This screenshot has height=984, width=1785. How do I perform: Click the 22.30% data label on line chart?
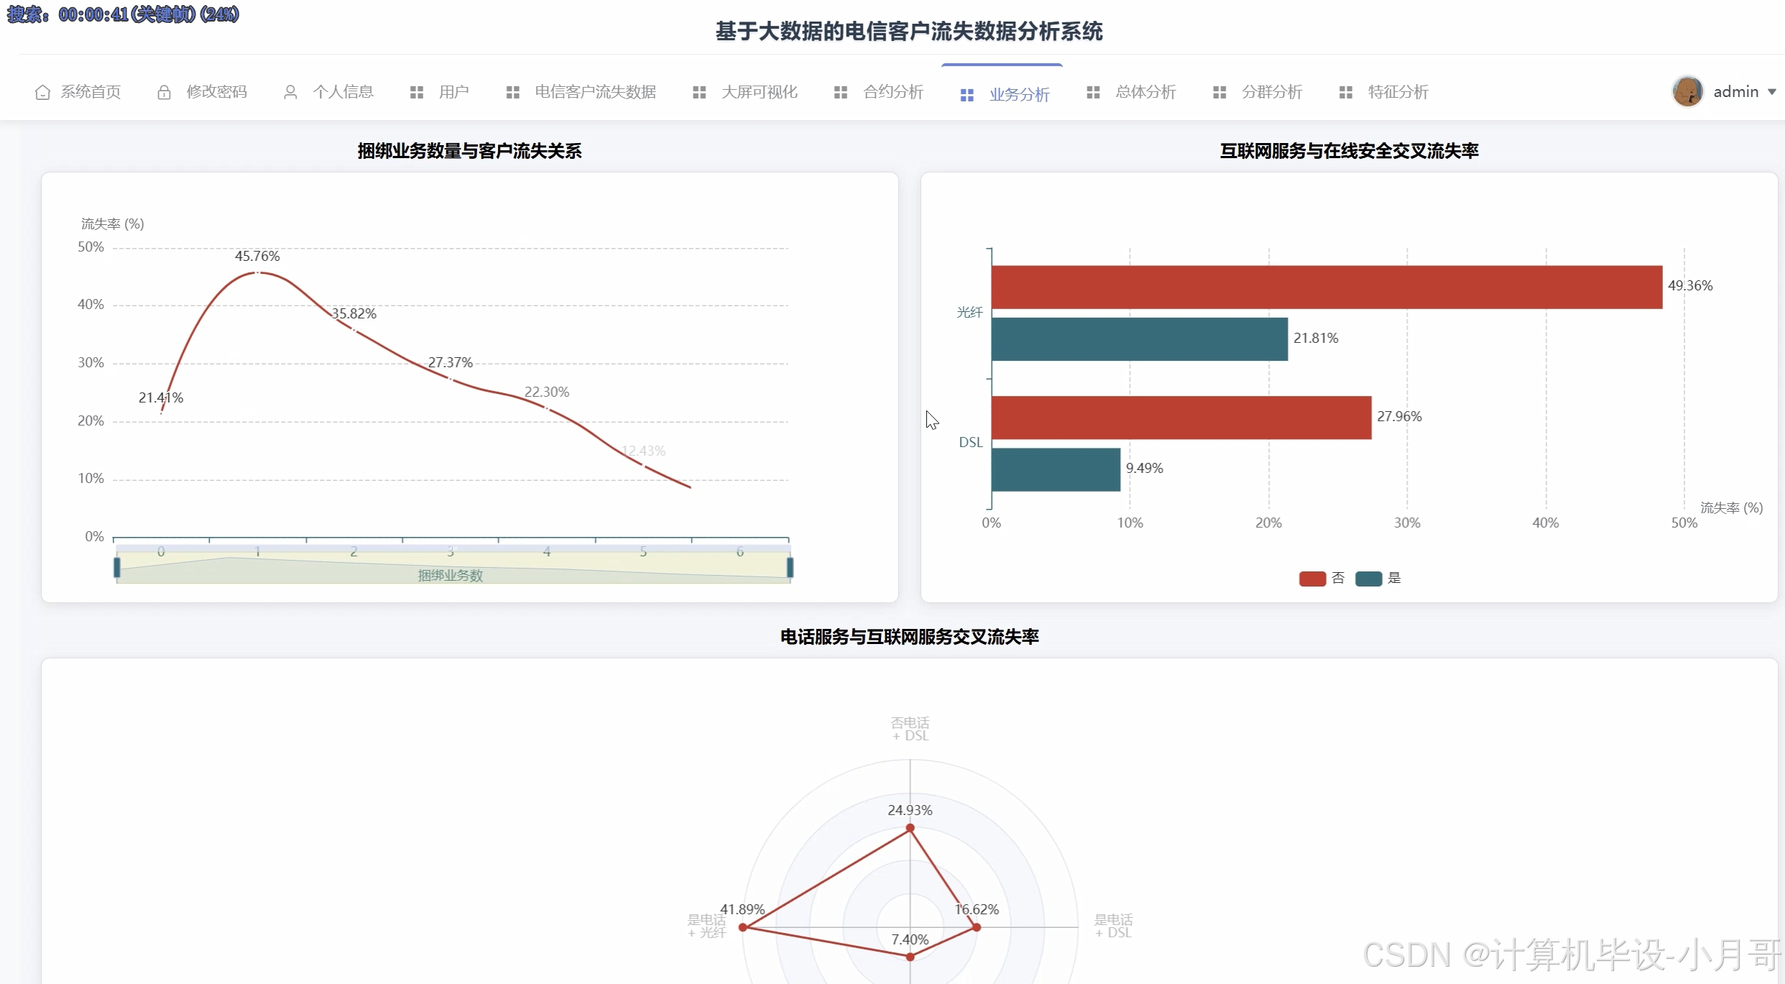point(547,392)
